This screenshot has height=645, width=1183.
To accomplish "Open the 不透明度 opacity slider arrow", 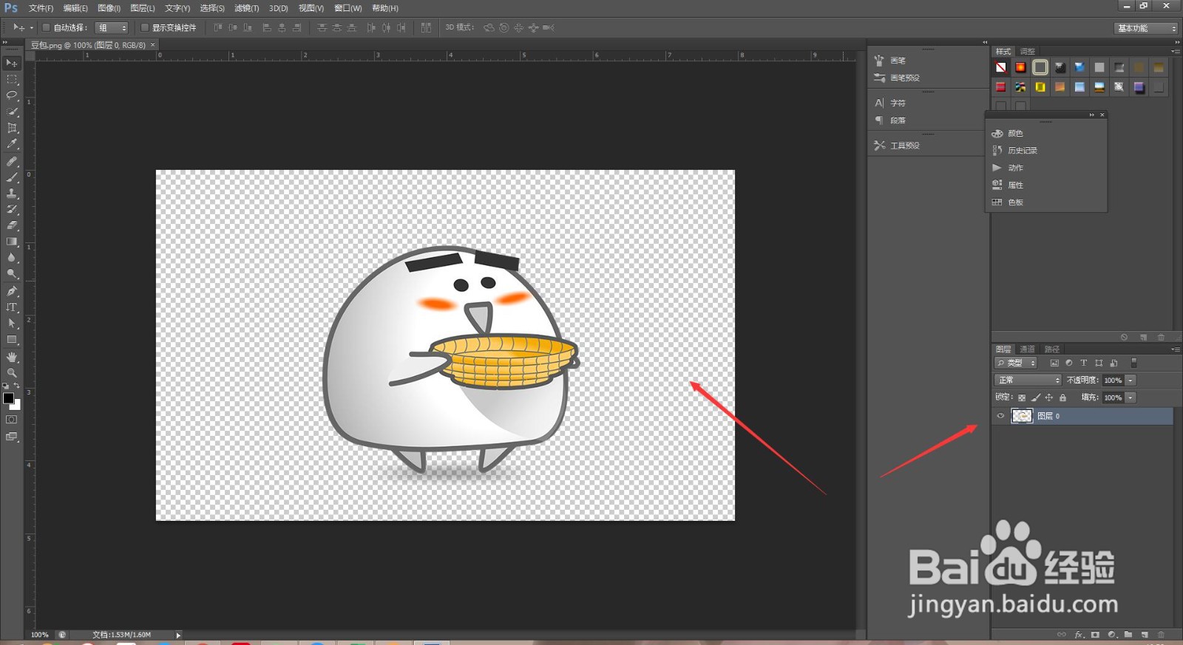I will [x=1131, y=380].
